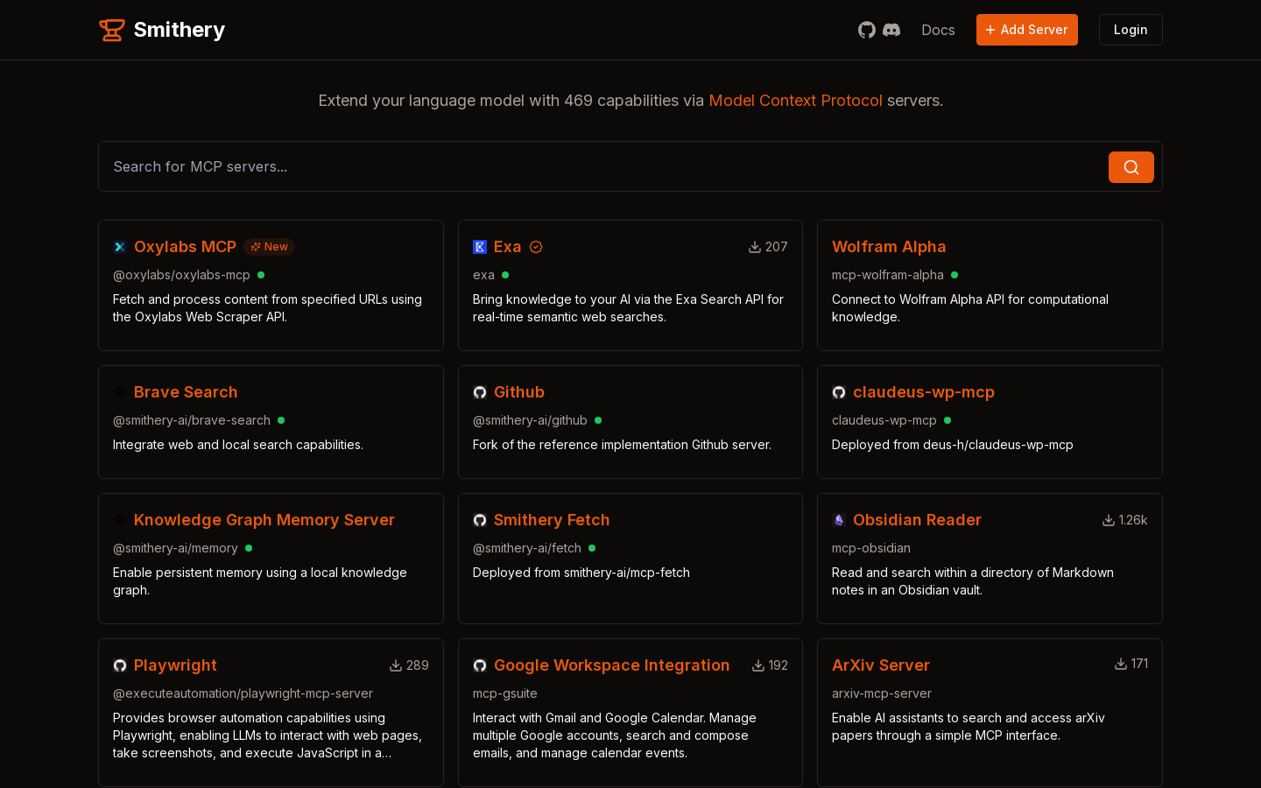Screen dimensions: 1261x788
Task: Click the GitHub icon on claudeus-wp-mcp card
Action: (839, 392)
